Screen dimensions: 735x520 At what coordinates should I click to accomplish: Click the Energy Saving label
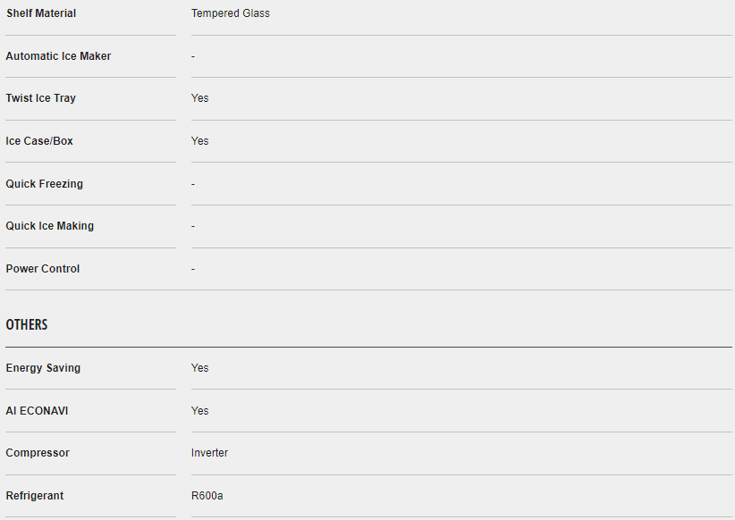tap(43, 368)
